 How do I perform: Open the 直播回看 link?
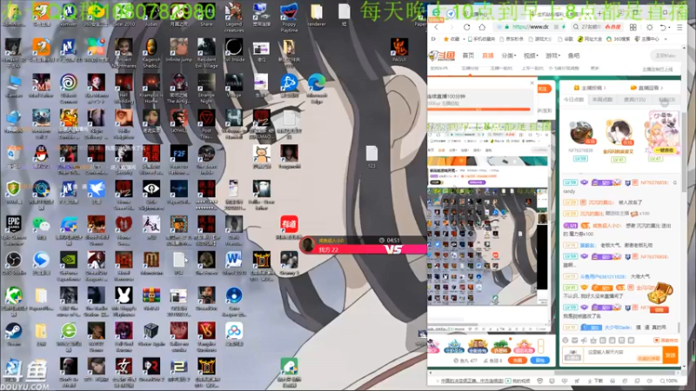tap(647, 88)
